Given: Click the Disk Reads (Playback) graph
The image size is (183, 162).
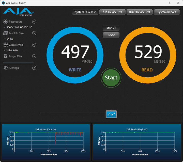Looking at the screenshot, I should coord(137,142).
